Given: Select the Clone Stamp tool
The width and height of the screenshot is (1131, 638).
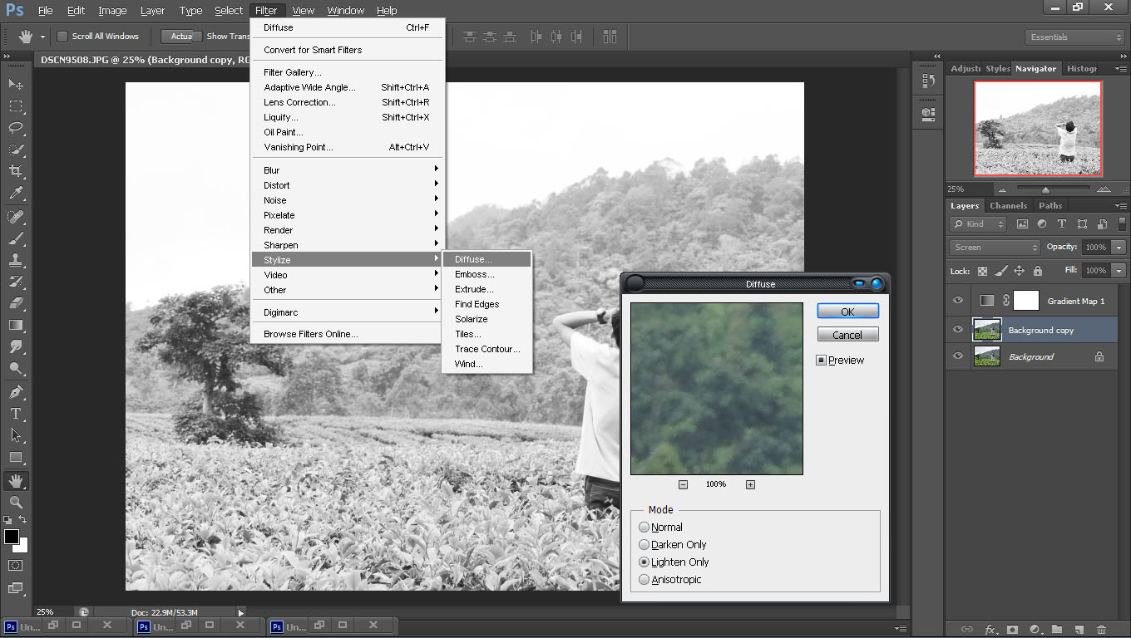Looking at the screenshot, I should pos(16,259).
